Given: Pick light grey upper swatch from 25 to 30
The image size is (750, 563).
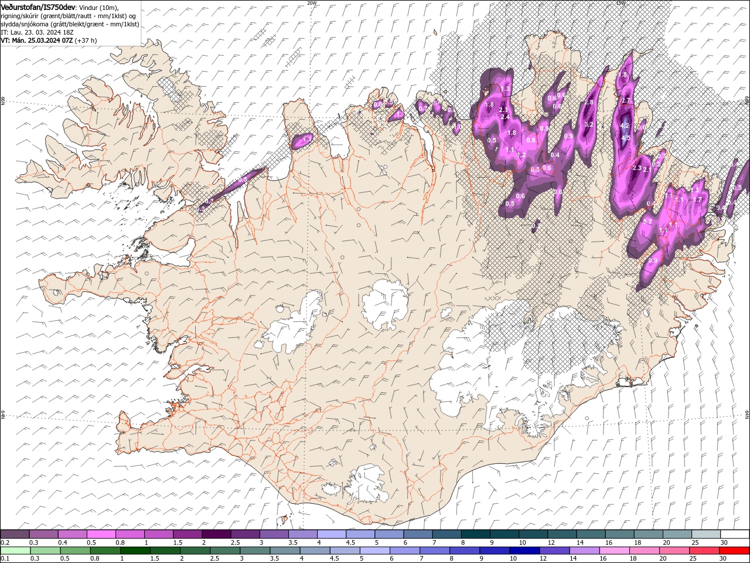Looking at the screenshot, I should 706,534.
